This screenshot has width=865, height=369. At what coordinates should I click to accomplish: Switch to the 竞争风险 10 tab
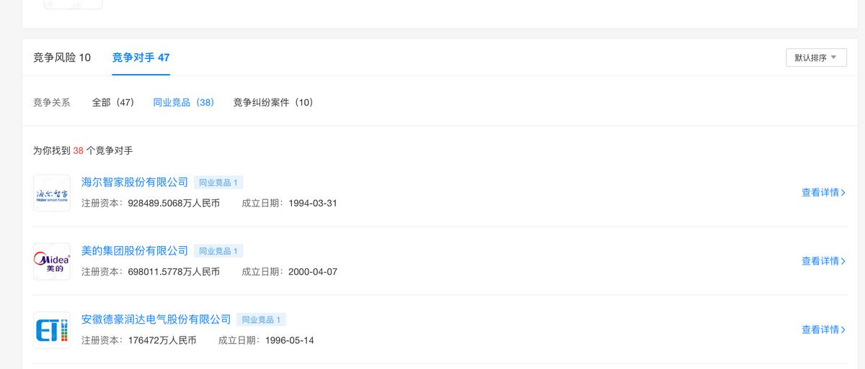[x=62, y=58]
